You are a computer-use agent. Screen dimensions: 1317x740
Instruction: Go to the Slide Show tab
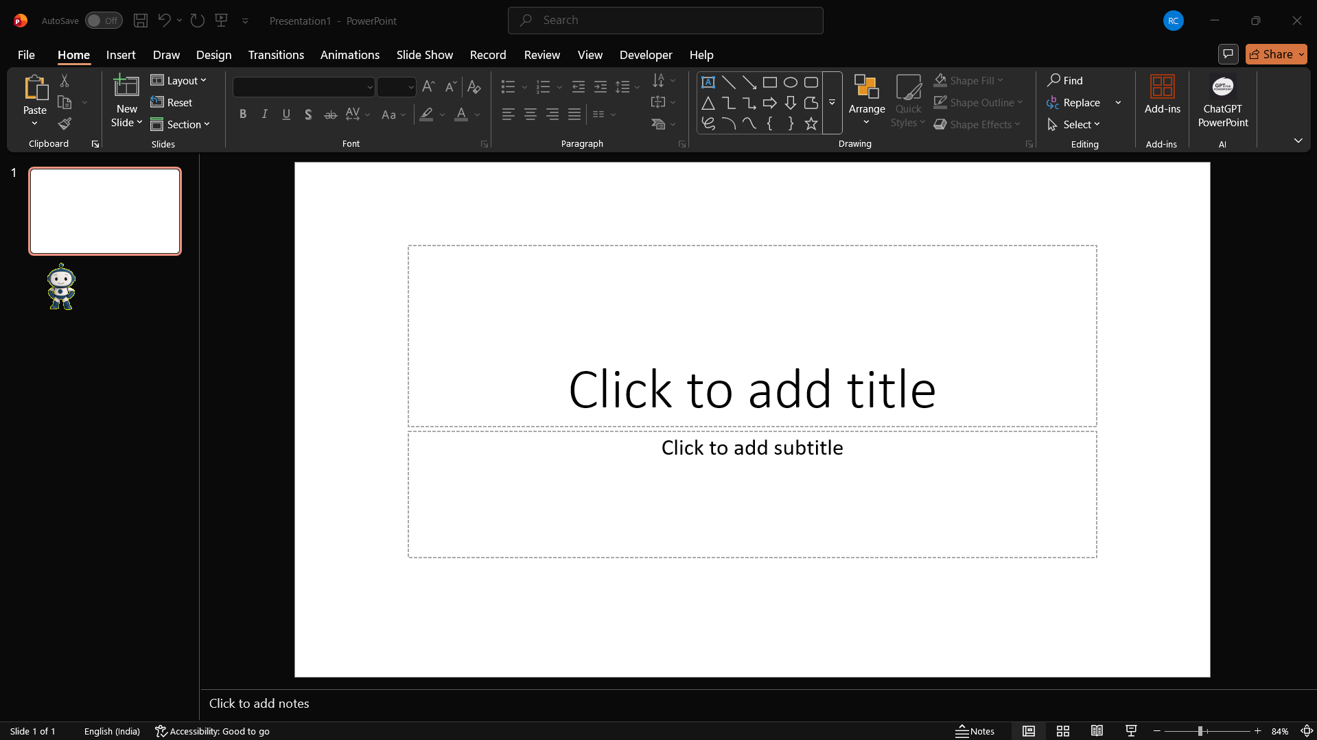click(x=425, y=55)
